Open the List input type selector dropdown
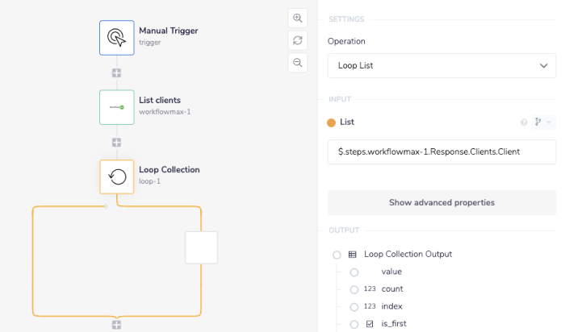 coord(542,122)
